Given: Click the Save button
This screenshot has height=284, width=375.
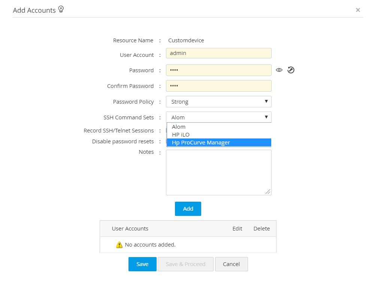Looking at the screenshot, I should (142, 264).
